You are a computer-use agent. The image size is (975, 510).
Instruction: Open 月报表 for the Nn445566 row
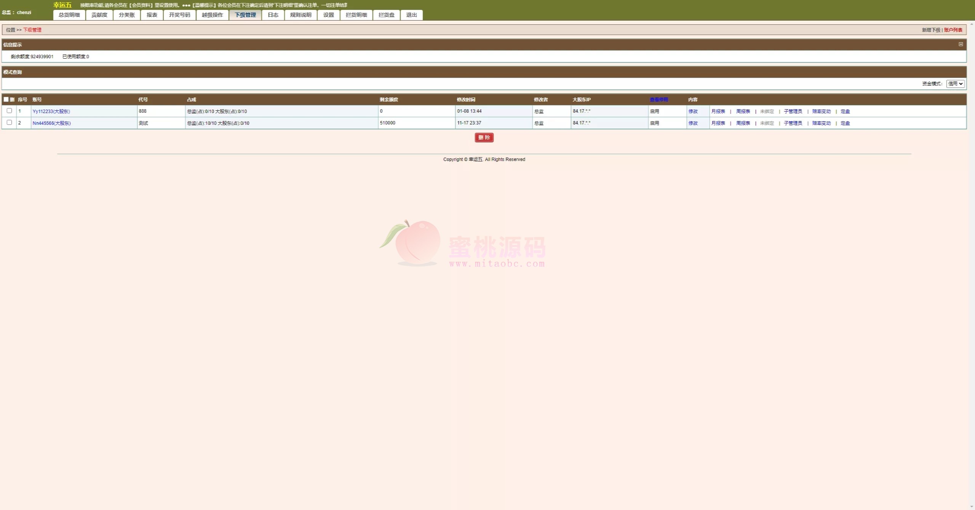[718, 123]
